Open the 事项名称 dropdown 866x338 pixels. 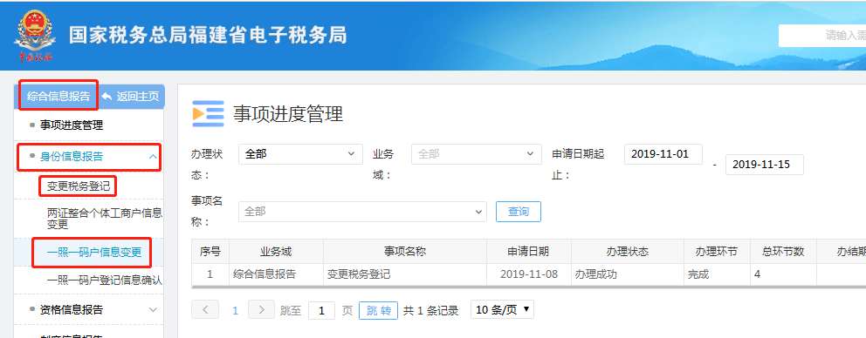click(362, 212)
